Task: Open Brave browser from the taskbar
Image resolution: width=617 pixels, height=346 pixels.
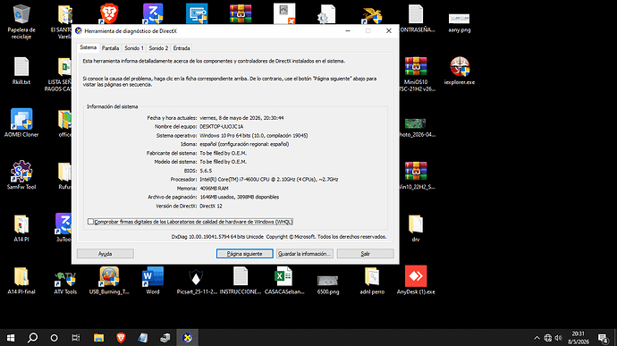Action: (x=121, y=337)
